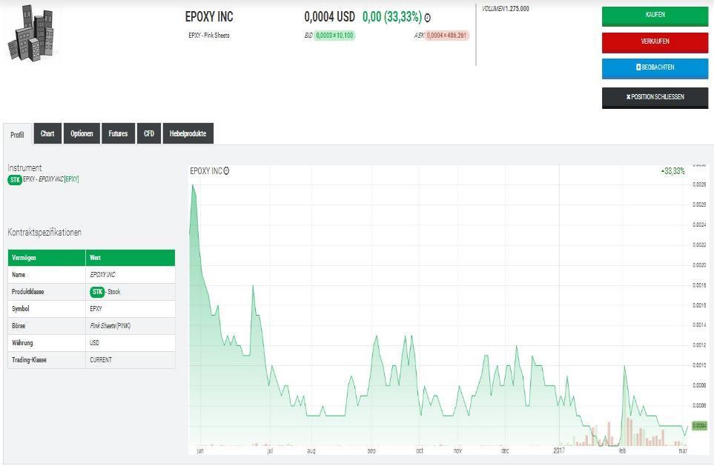The width and height of the screenshot is (714, 466).
Task: Click the STK badge in Produktklasse row
Action: [97, 292]
